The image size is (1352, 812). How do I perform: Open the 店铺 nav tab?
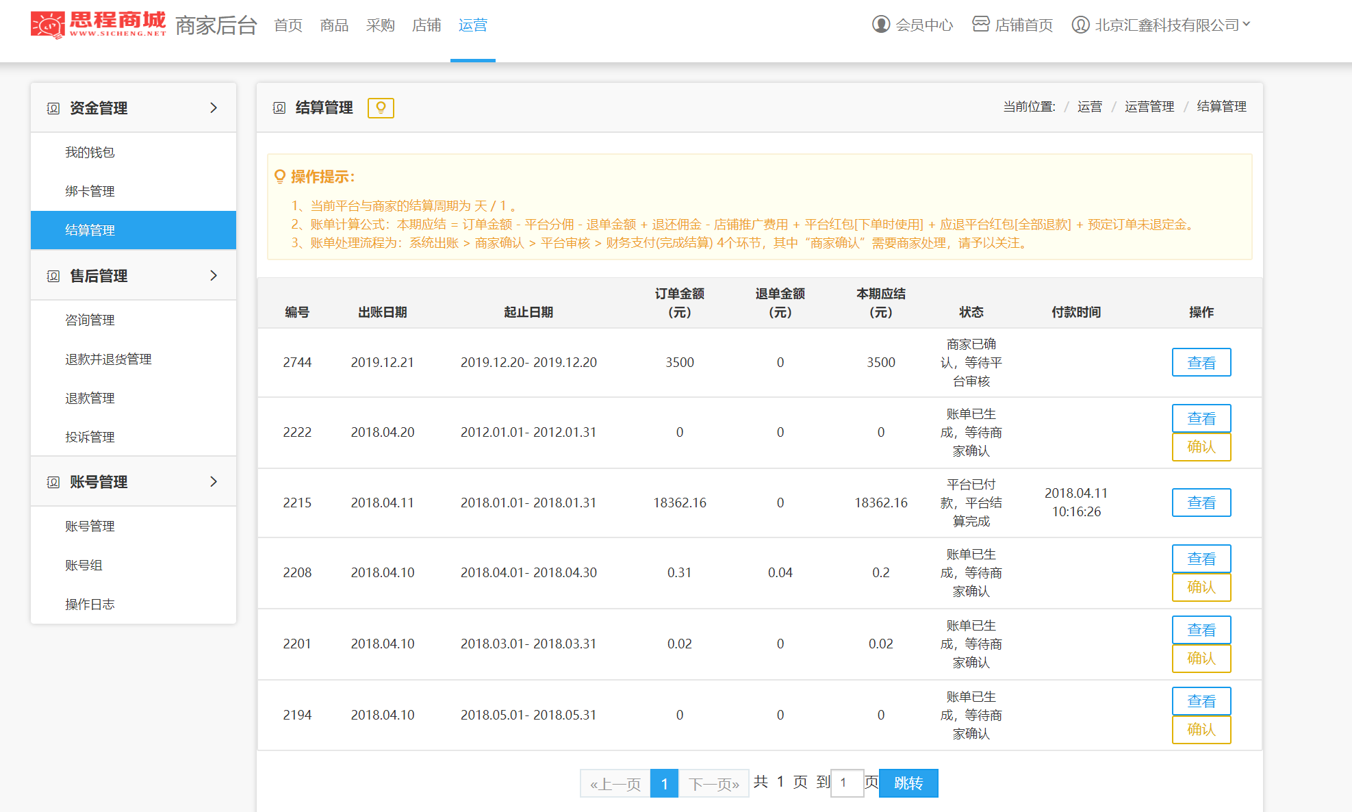(426, 25)
